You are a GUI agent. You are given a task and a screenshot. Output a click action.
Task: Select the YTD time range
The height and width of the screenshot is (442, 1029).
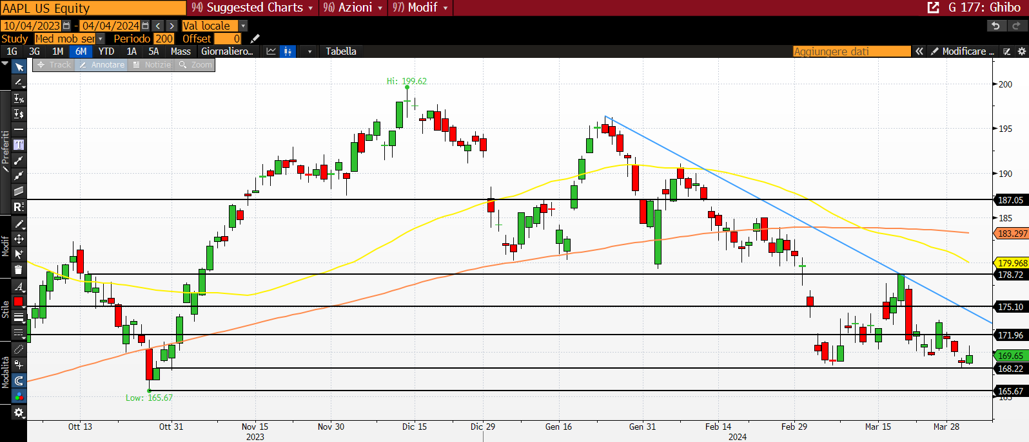(x=106, y=51)
